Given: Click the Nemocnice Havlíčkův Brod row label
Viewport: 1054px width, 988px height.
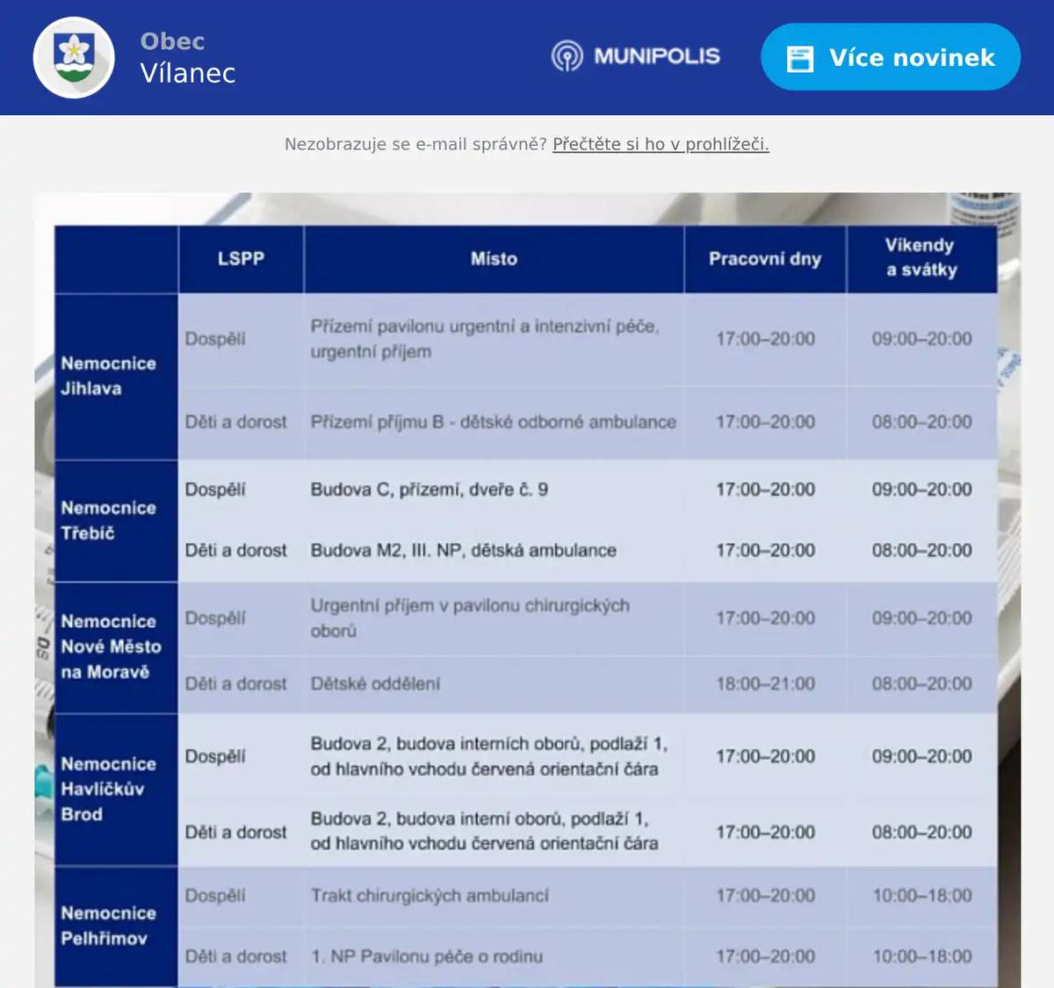Looking at the screenshot, I should pos(108,789).
